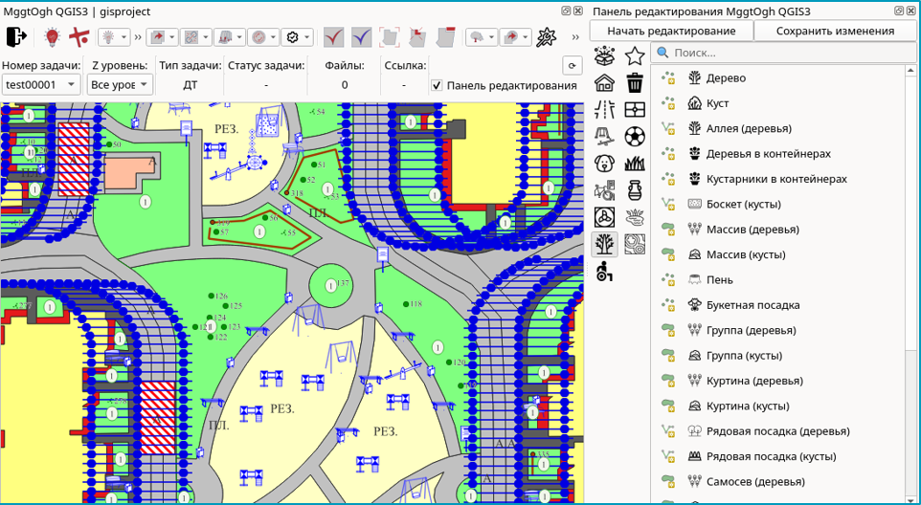Select the bare tree category icon
921x505 pixels.
pyautogui.click(x=604, y=244)
